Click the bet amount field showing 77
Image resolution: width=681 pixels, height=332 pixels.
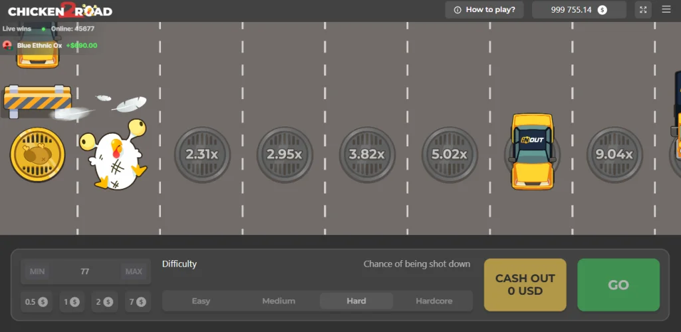[x=85, y=271]
